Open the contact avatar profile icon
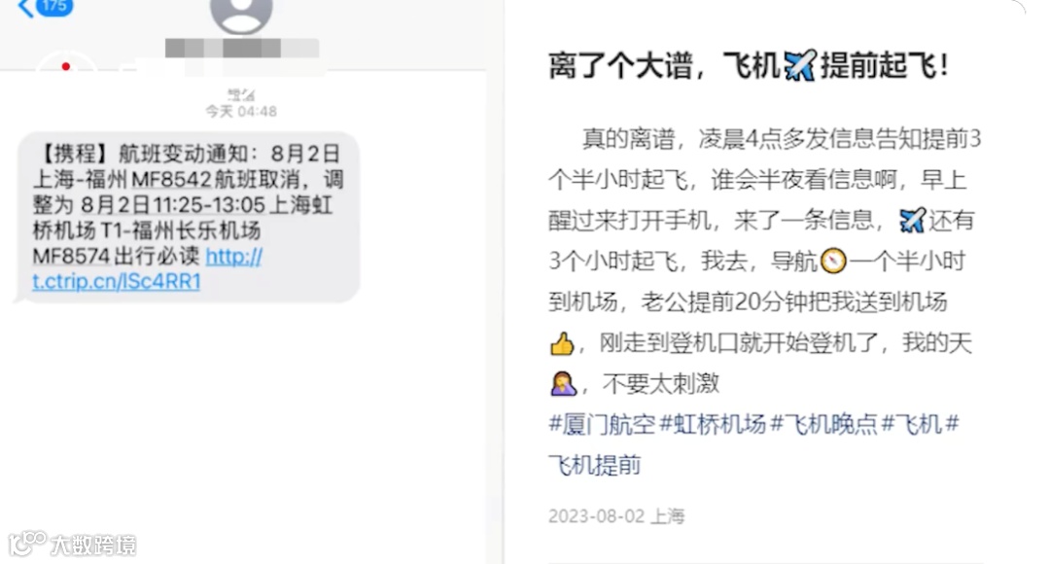 point(241,17)
